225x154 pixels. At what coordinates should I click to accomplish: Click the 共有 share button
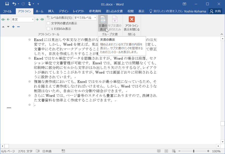point(215,11)
